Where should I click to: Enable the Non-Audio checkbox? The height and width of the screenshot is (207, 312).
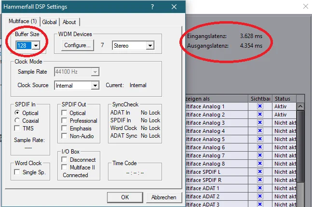tap(64, 136)
